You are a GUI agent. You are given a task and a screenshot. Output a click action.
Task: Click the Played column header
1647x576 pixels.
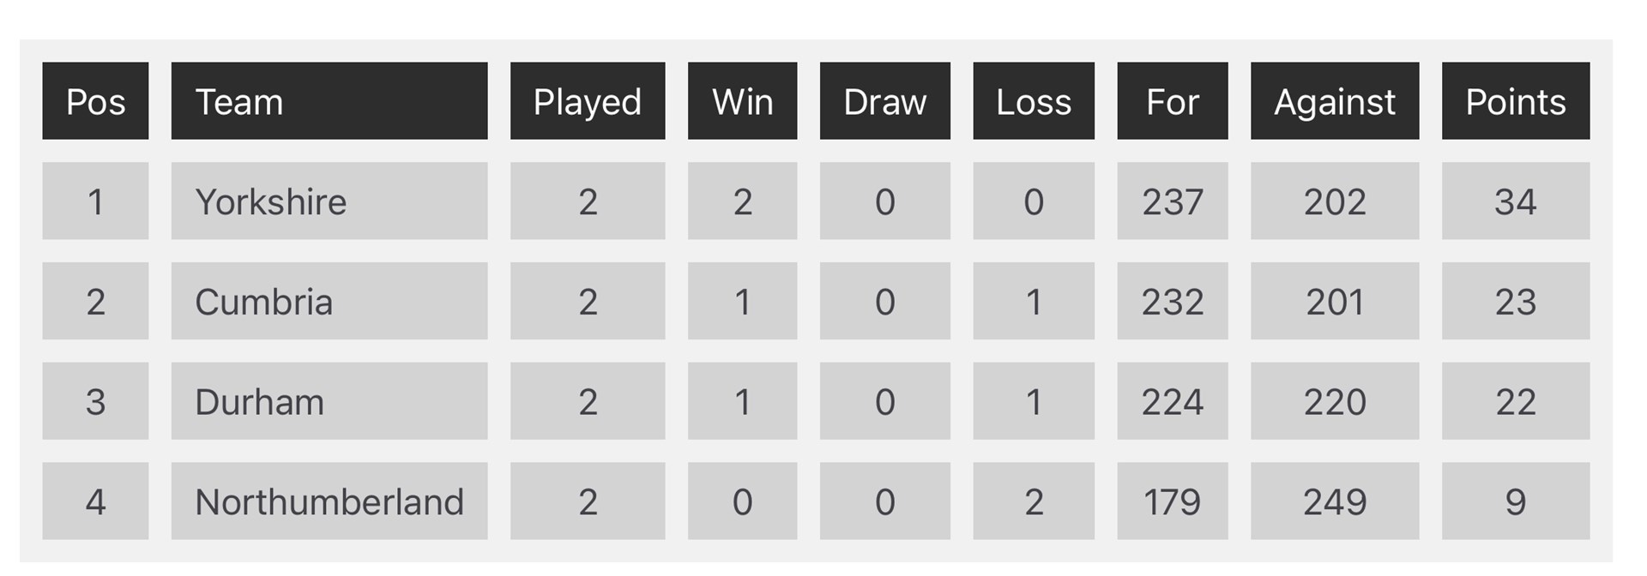tap(588, 101)
